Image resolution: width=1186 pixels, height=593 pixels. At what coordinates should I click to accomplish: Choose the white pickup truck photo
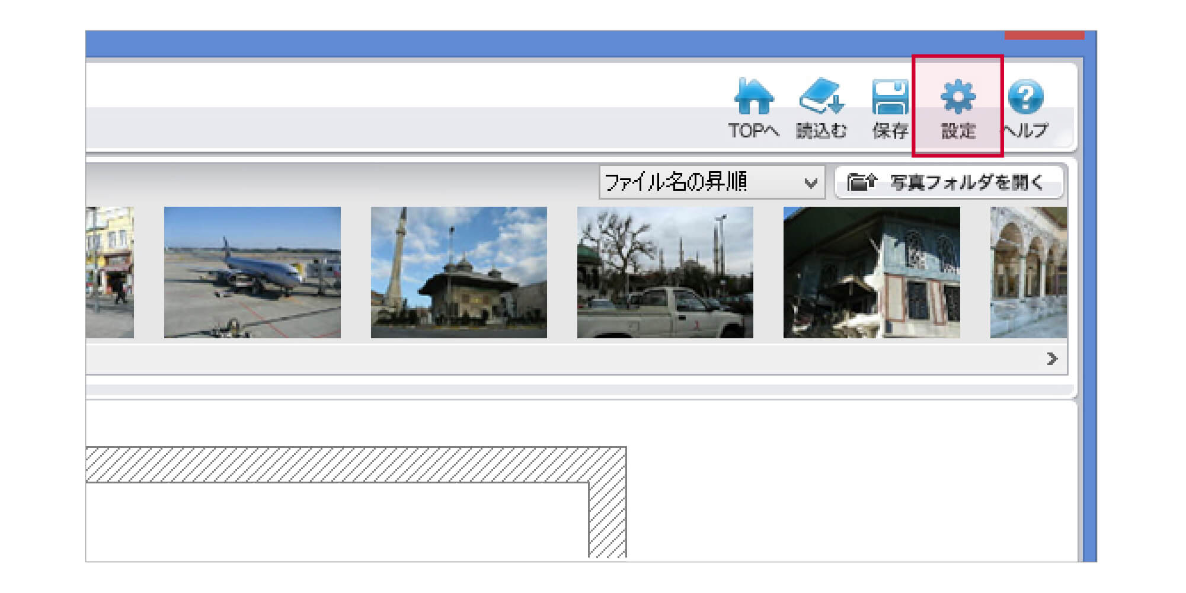pos(665,273)
